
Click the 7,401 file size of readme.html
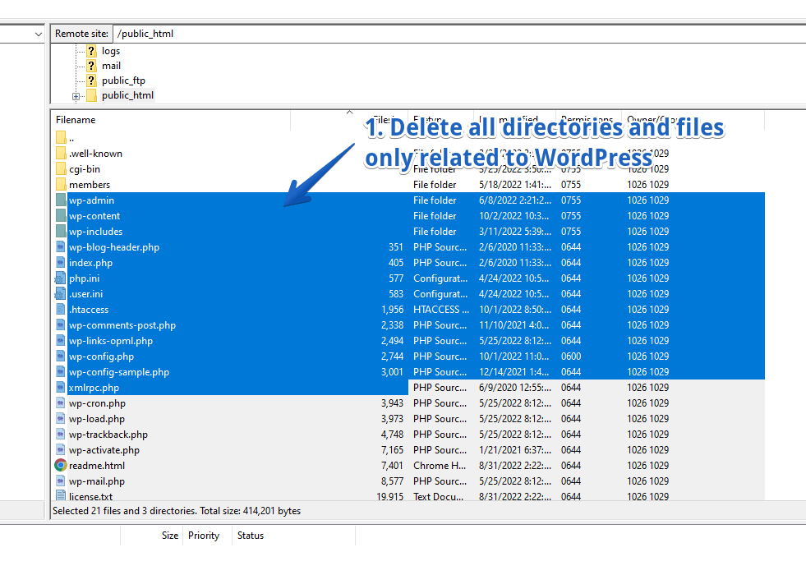pyautogui.click(x=392, y=466)
